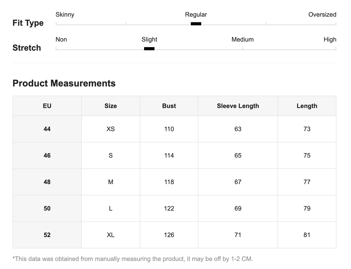Select the EU 44 row cell
The height and width of the screenshot is (269, 351).
(x=47, y=129)
